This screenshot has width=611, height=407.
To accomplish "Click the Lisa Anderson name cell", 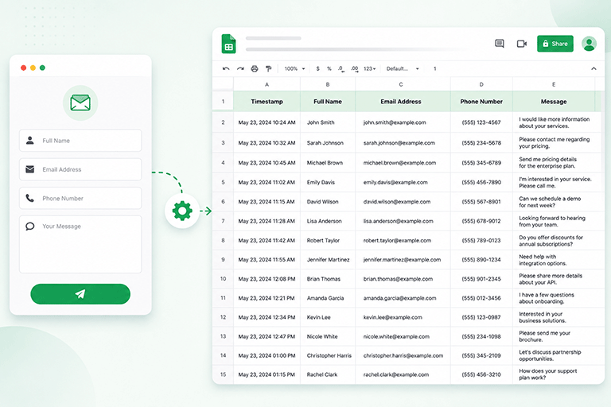I will pos(328,221).
